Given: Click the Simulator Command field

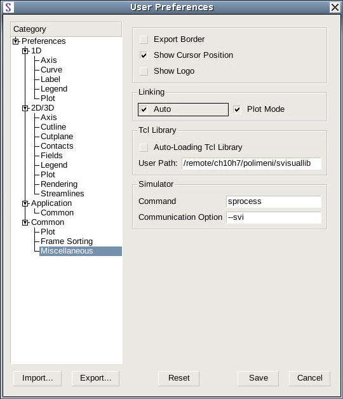Looking at the screenshot, I should 274,201.
